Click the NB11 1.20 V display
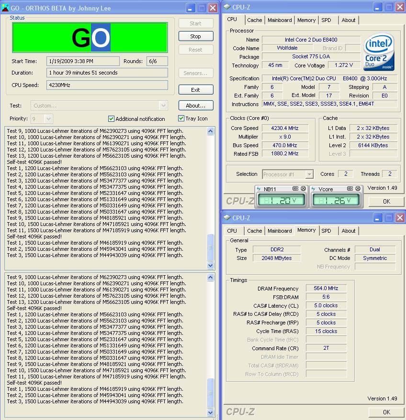The width and height of the screenshot is (406, 420). 281,200
